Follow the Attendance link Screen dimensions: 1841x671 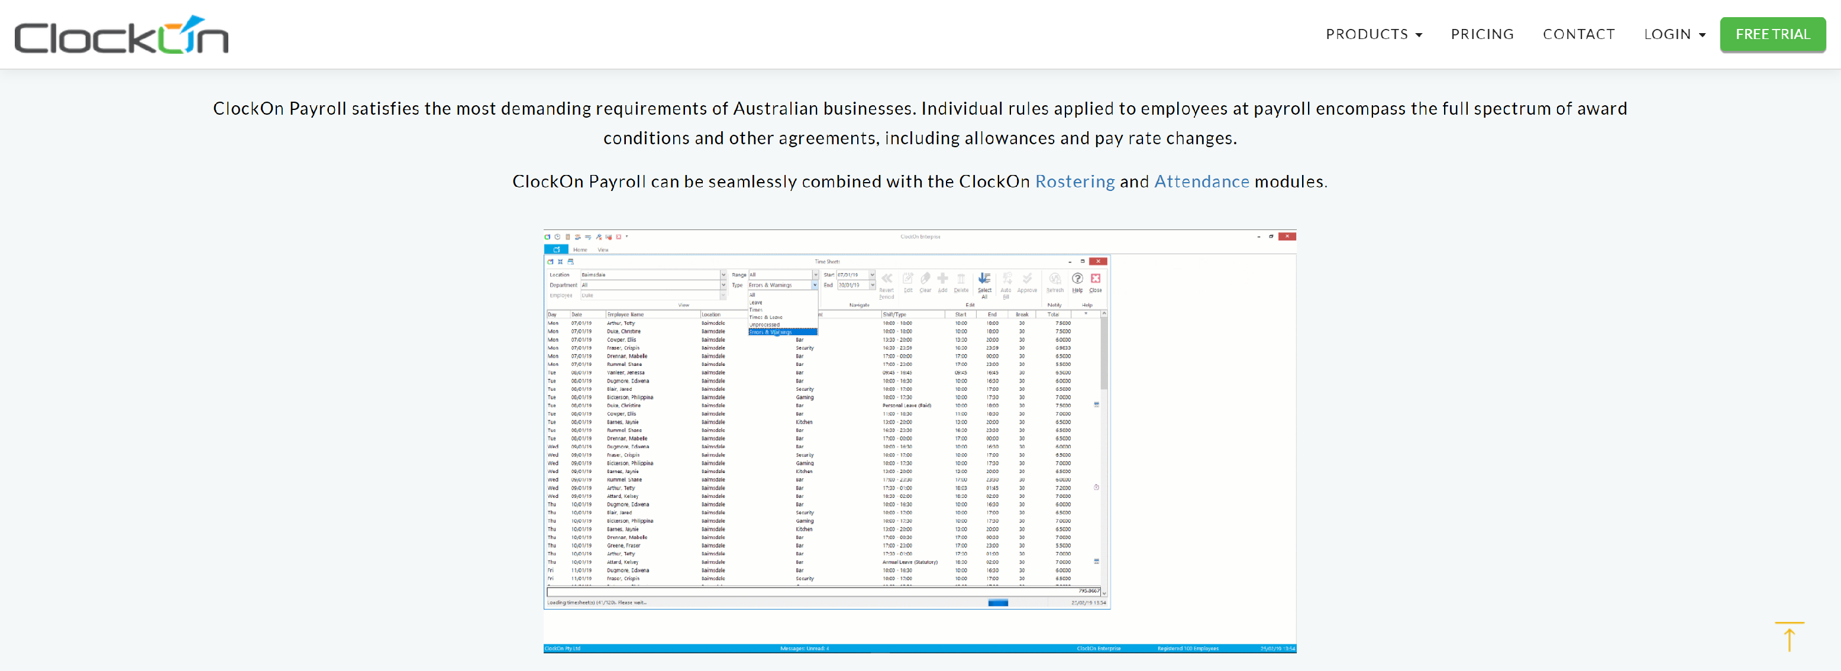(1202, 181)
